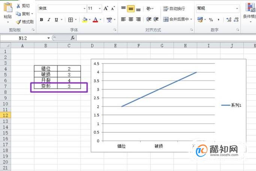
Task: Open Number (数字) dialog launcher
Action: click(238, 30)
